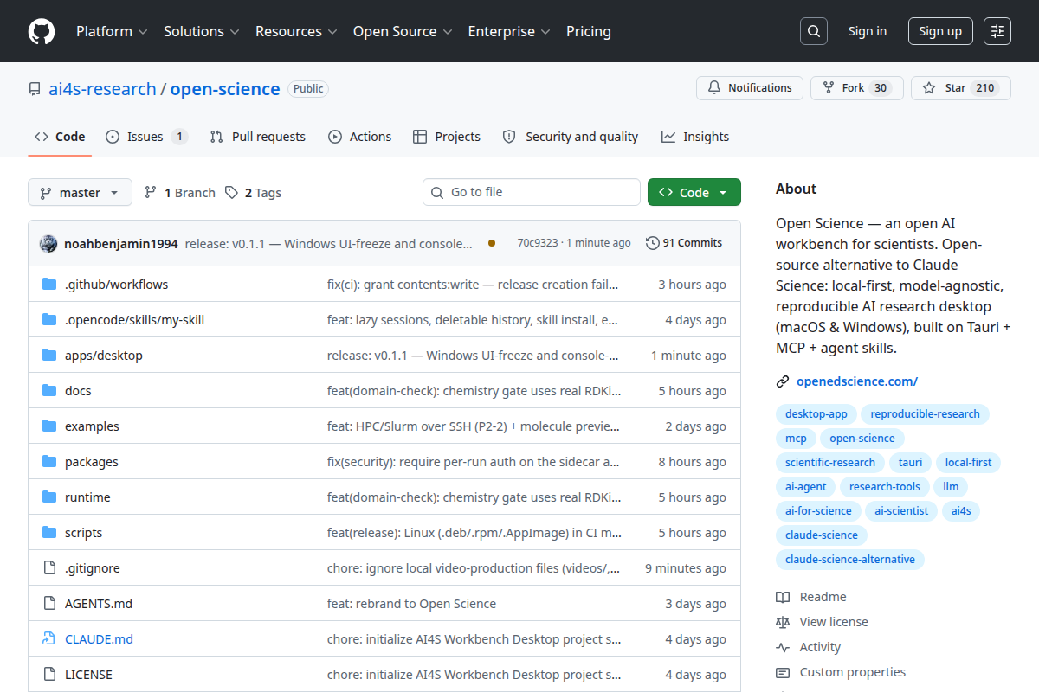Screen dimensions: 1039x692
Task: Click the folder icon for apps/desktop
Action: point(49,356)
